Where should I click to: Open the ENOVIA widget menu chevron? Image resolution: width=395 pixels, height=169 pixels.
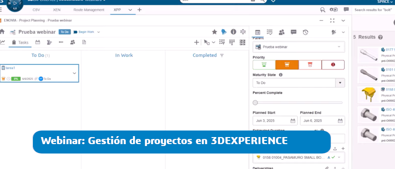(343, 20)
